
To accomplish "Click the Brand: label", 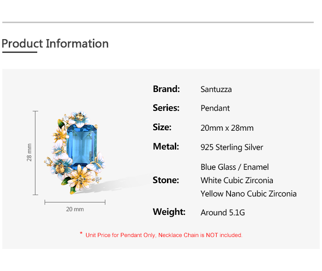I will [166, 89].
